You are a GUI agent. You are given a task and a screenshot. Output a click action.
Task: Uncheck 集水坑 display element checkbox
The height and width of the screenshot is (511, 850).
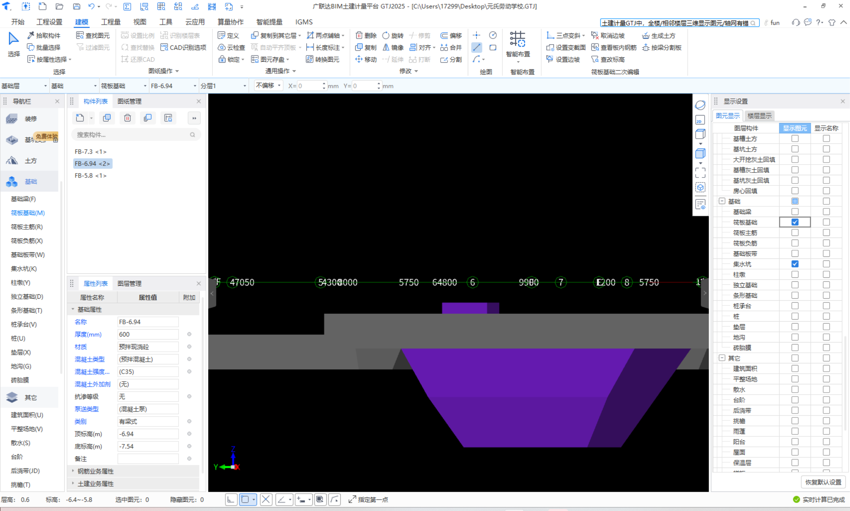pos(795,264)
